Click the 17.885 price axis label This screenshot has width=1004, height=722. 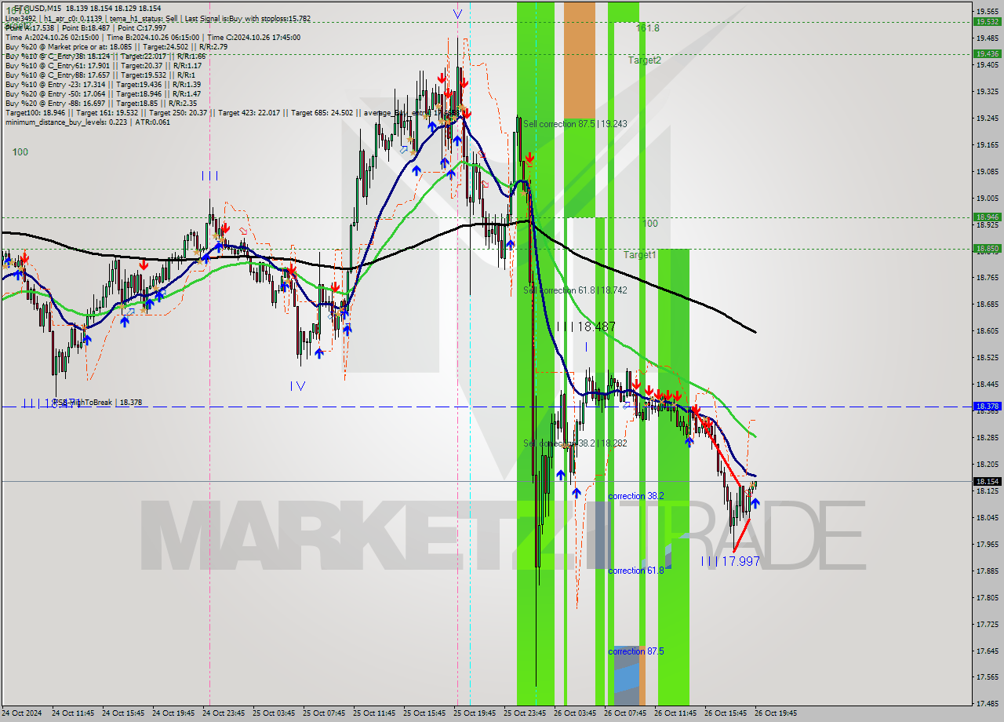pos(987,571)
